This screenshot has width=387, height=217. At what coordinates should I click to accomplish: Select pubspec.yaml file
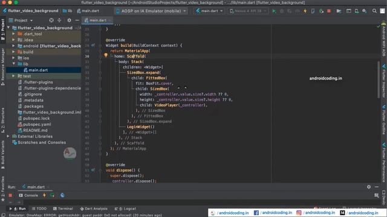pos(37,124)
